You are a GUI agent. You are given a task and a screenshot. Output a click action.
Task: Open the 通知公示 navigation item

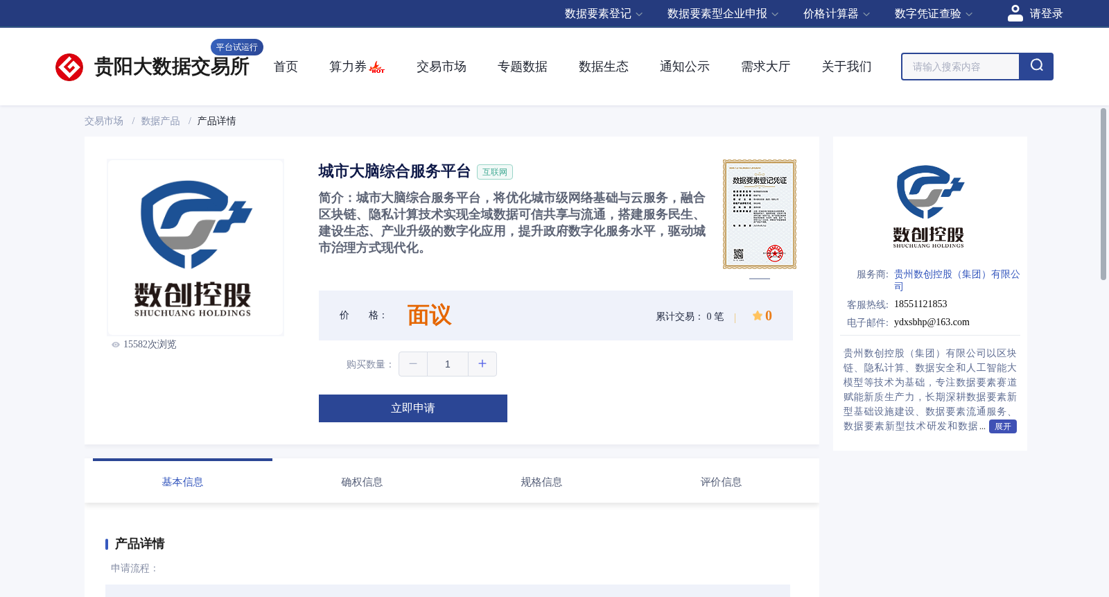pos(685,67)
